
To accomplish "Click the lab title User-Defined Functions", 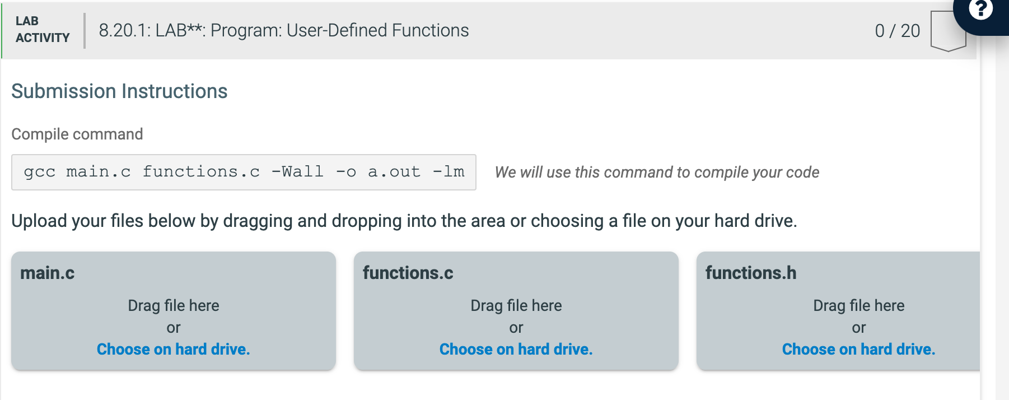I will (x=284, y=30).
